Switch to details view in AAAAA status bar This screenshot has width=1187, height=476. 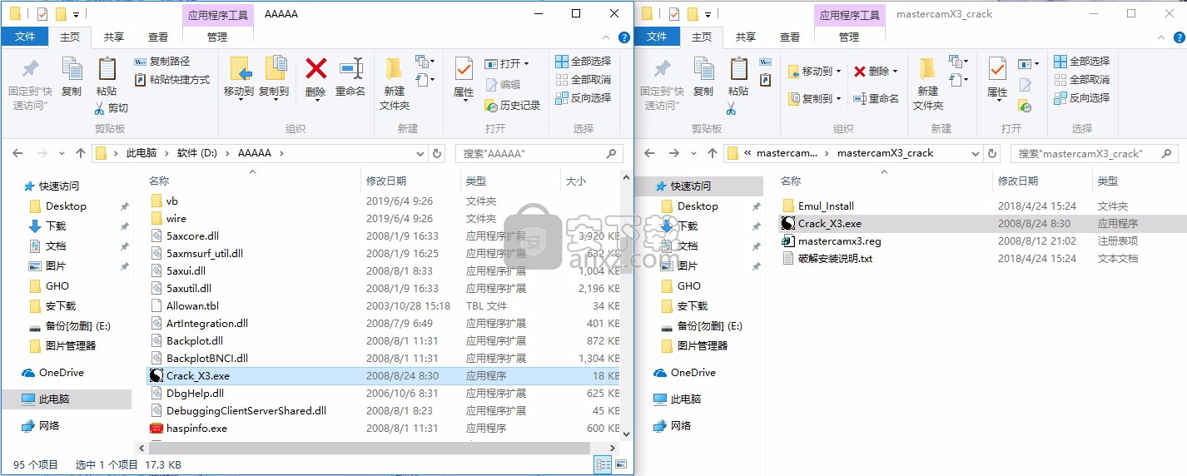(601, 465)
